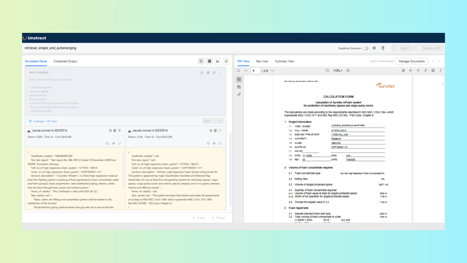The width and height of the screenshot is (467, 263).
Task: Select the second claude-sonnet profile radio button
Action: (220, 131)
